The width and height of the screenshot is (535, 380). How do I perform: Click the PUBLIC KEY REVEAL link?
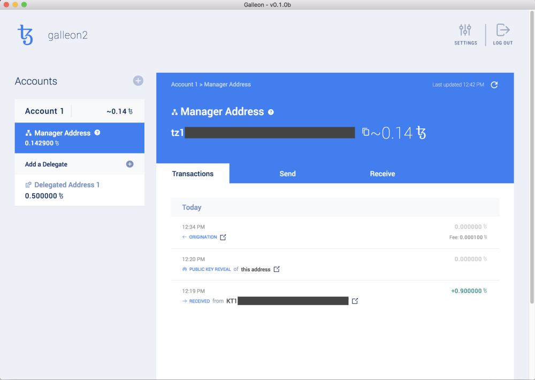(210, 269)
